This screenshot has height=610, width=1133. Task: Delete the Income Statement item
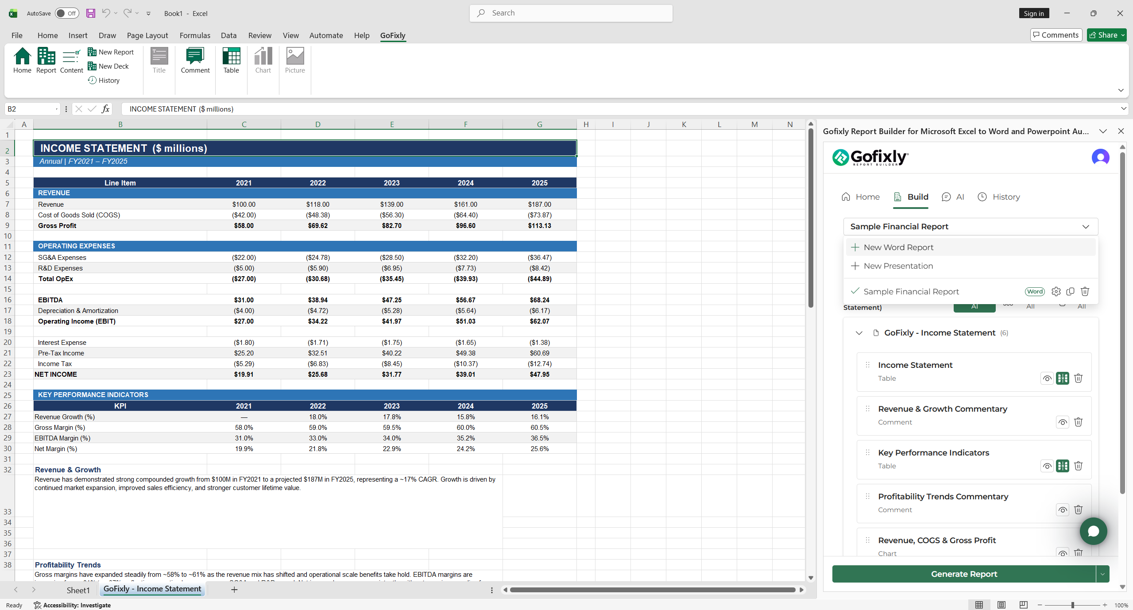1079,378
